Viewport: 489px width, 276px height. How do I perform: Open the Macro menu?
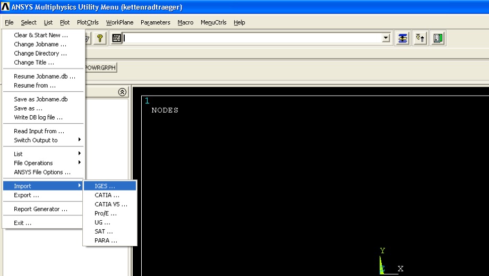click(185, 22)
